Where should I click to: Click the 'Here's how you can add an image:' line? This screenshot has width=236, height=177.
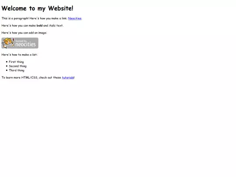[24, 33]
